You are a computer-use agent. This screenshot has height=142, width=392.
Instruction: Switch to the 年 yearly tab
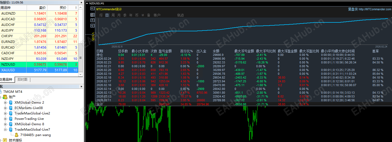point(131,15)
